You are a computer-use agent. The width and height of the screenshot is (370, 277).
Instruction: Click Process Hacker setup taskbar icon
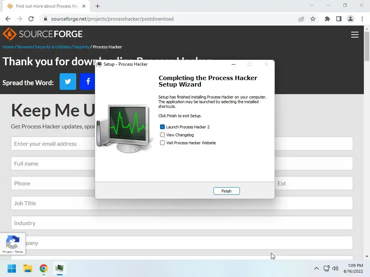coord(60,268)
